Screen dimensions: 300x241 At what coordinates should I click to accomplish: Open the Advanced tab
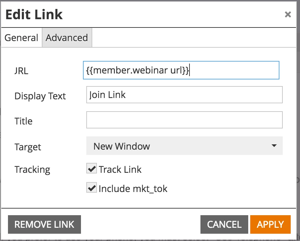pos(67,38)
